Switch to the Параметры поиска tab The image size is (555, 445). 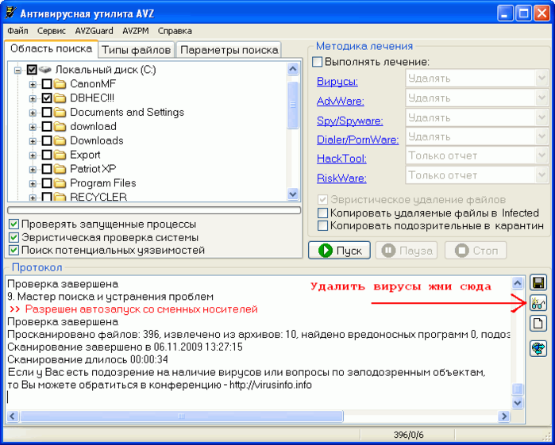229,50
